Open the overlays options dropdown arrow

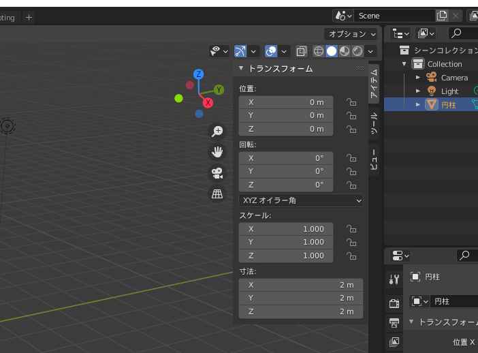coord(284,51)
